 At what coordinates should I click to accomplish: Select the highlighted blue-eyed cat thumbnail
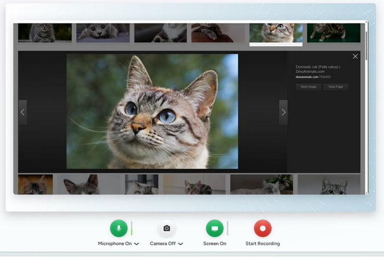[x=276, y=33]
